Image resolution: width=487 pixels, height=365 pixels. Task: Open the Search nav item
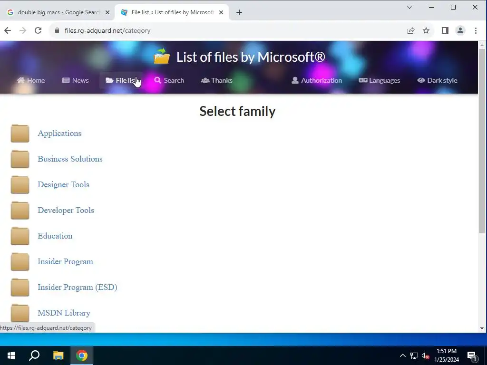(169, 80)
